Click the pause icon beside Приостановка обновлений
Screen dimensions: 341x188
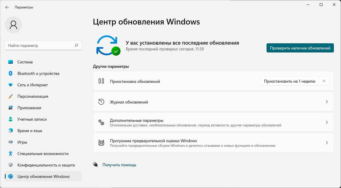click(101, 81)
